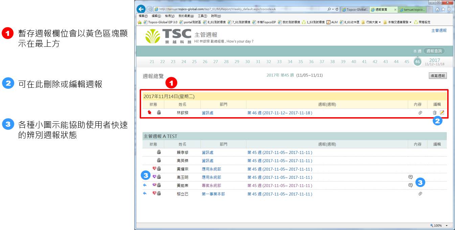
Task: Click the purple heart icon in 高玉明's row
Action: [x=154, y=177]
